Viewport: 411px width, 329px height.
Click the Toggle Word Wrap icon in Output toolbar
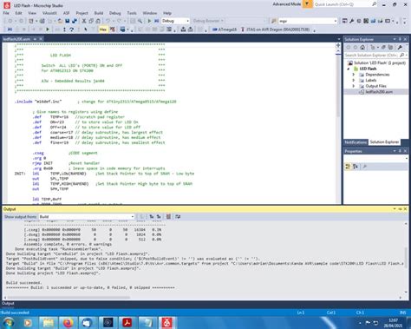178,217
